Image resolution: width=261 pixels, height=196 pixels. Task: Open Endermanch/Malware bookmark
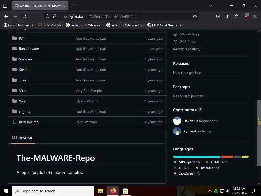tap(84, 25)
